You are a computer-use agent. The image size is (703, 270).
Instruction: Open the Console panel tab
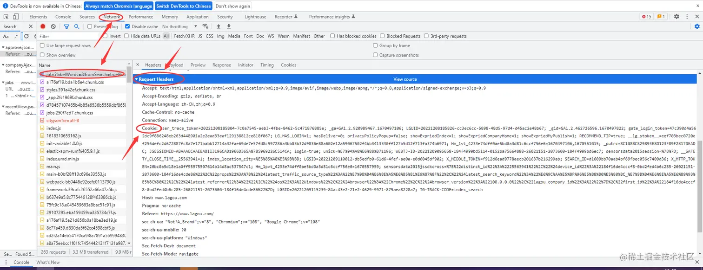[63, 17]
